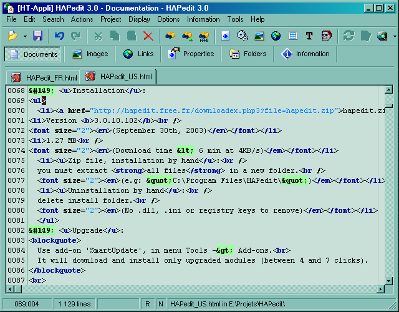This screenshot has width=399, height=312.
Task: Switch to the Documents panel
Action: (32, 54)
